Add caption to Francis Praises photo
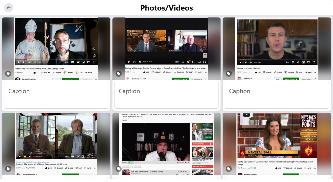The image size is (333, 182). click(56, 95)
